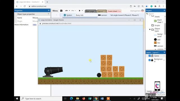The width and height of the screenshot is (180, 101).
Task: Reload the editor.construct.net page
Action: pos(24,6)
